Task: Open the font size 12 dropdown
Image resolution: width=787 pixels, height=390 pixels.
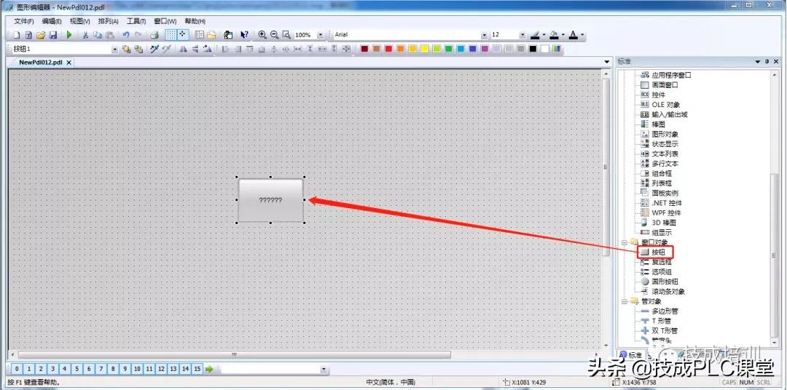Action: coord(522,35)
